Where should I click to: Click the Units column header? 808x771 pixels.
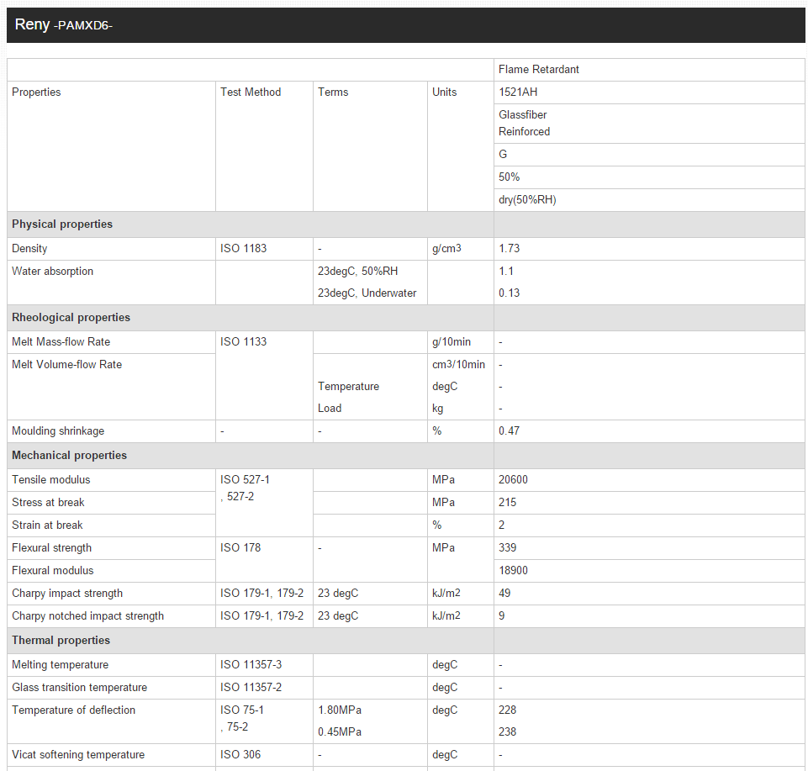point(444,92)
